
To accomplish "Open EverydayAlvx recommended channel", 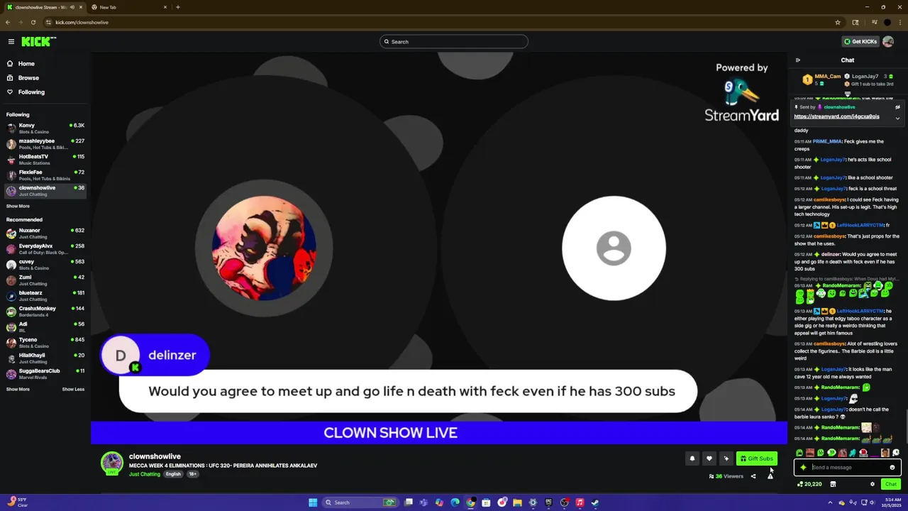I will (45, 249).
